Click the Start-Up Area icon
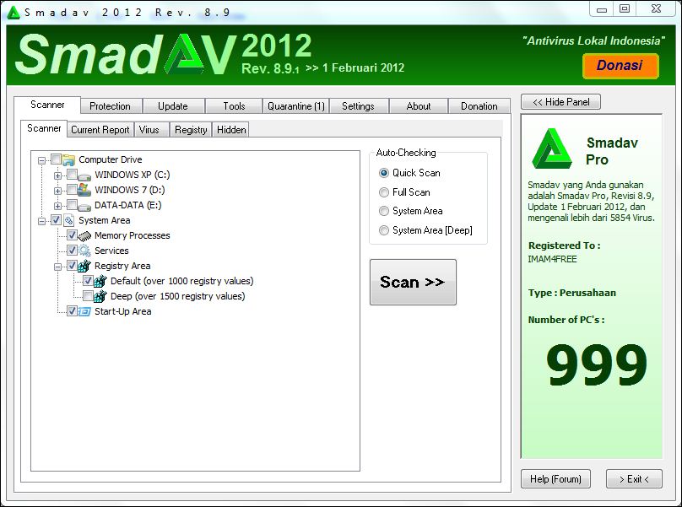This screenshot has width=682, height=507. (84, 312)
